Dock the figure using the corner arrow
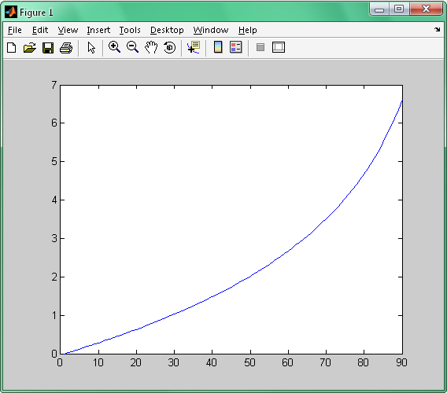The image size is (447, 393). click(437, 29)
